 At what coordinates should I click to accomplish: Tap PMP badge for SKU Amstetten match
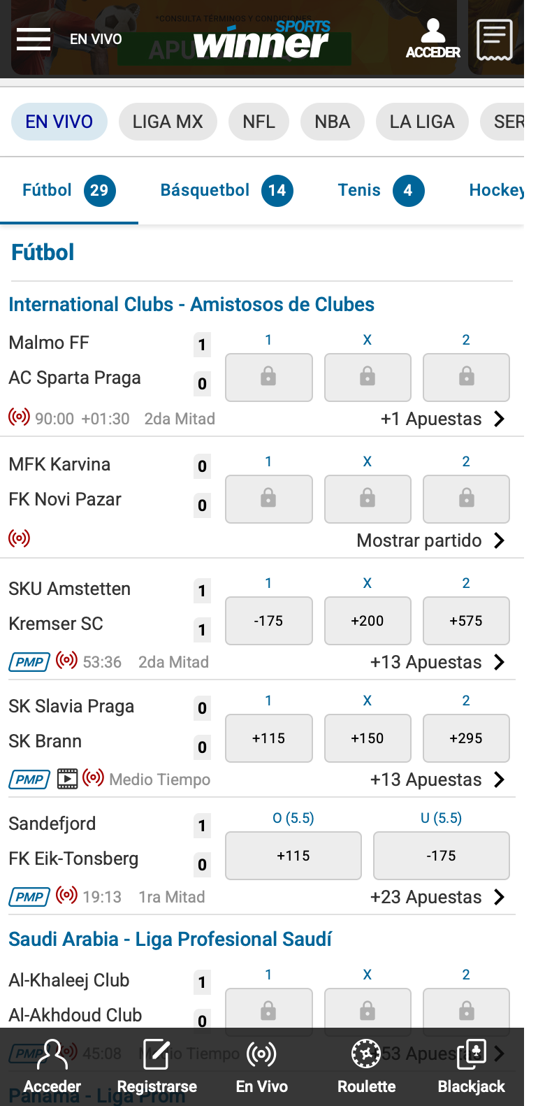(x=29, y=662)
